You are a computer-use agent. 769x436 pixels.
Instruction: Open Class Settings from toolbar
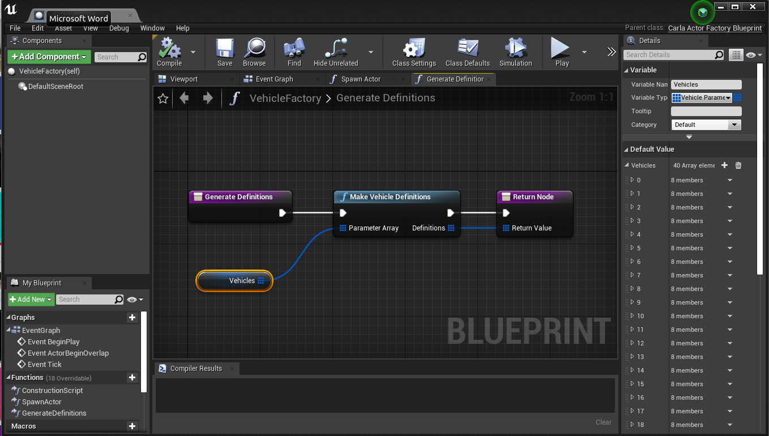tap(414, 50)
